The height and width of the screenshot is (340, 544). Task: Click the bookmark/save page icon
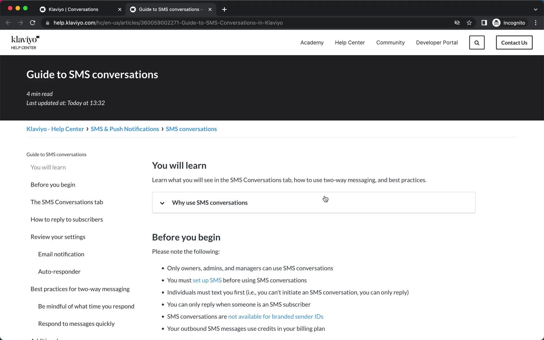(469, 23)
